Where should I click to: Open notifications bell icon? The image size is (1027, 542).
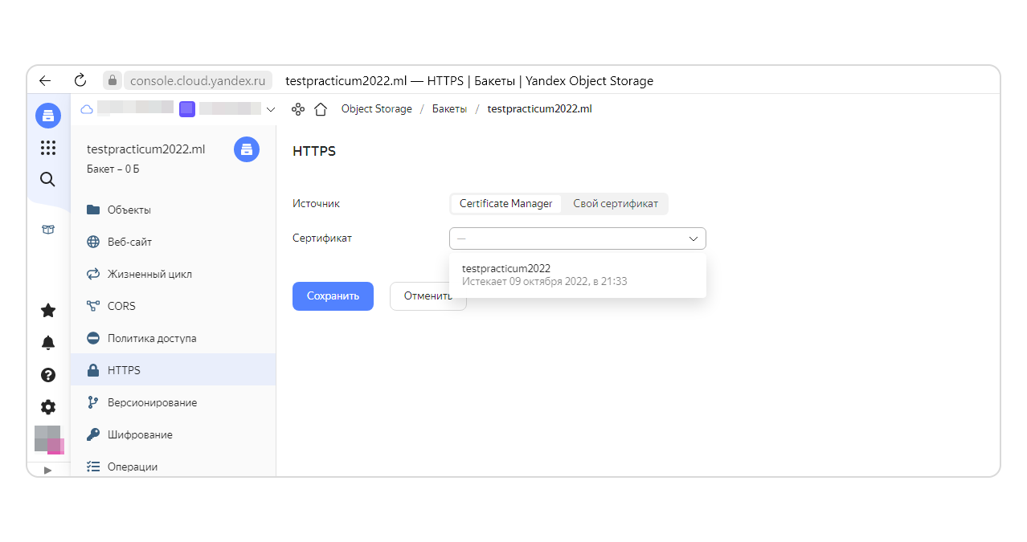point(48,343)
